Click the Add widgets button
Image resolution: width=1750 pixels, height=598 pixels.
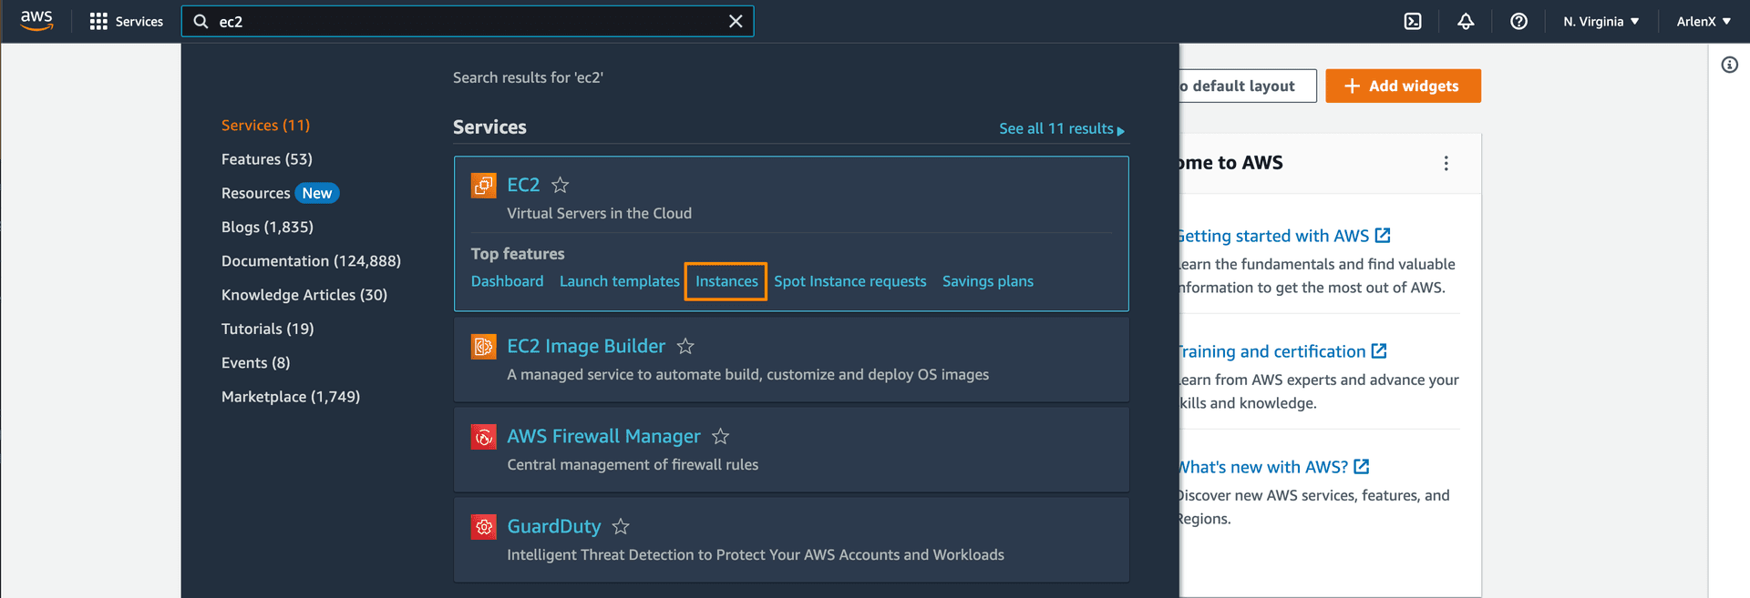(1403, 86)
